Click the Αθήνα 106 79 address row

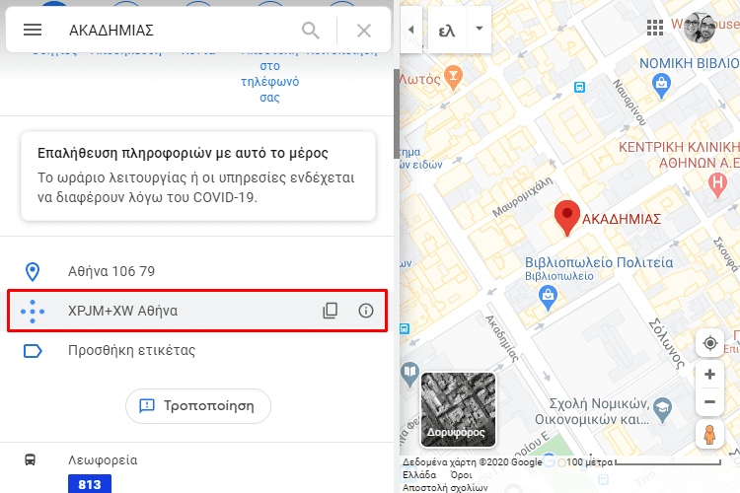(x=196, y=271)
